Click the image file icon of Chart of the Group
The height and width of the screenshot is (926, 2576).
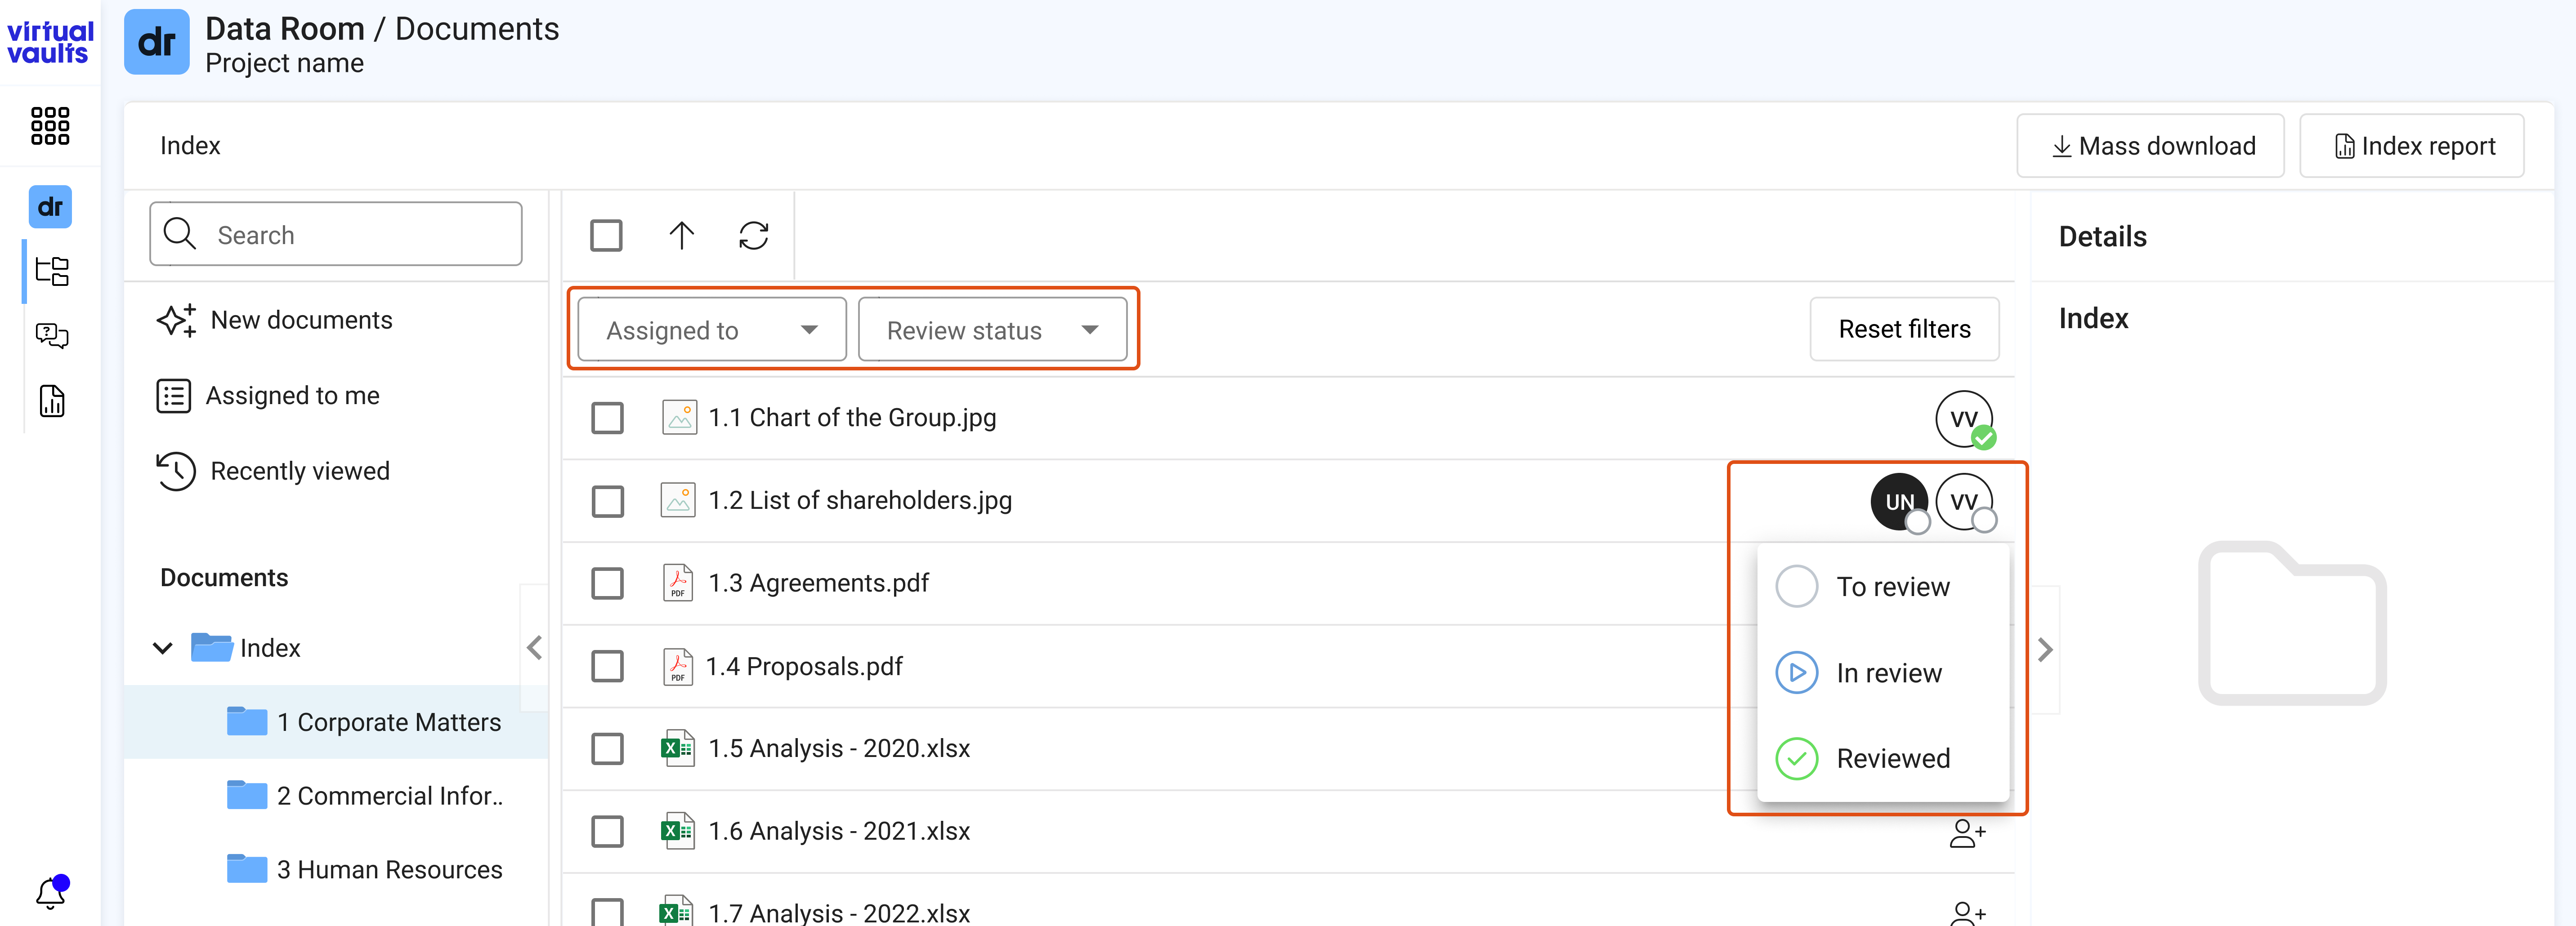679,418
